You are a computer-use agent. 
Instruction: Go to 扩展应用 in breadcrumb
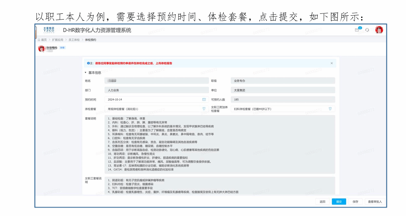58,40
